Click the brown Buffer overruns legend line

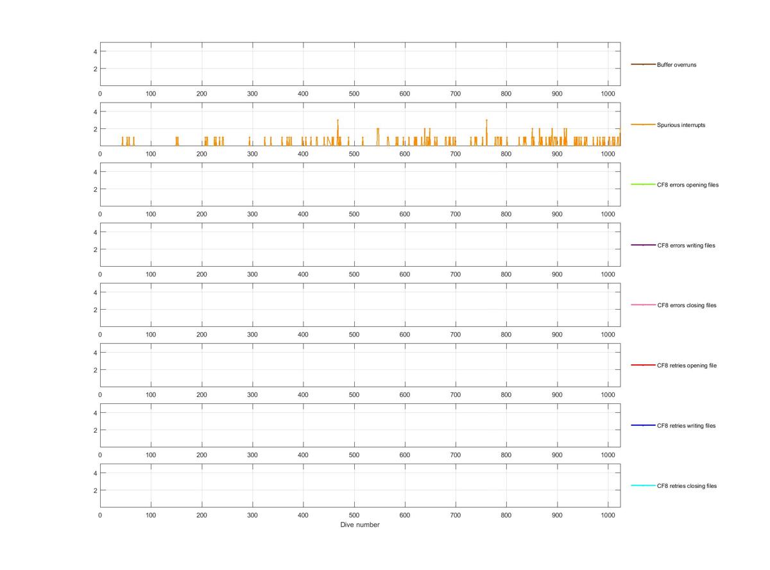tap(643, 64)
